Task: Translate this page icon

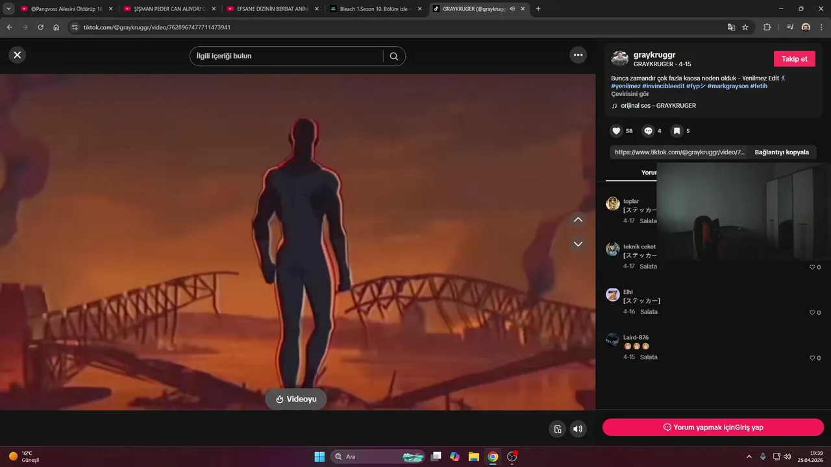Action: pos(731,27)
